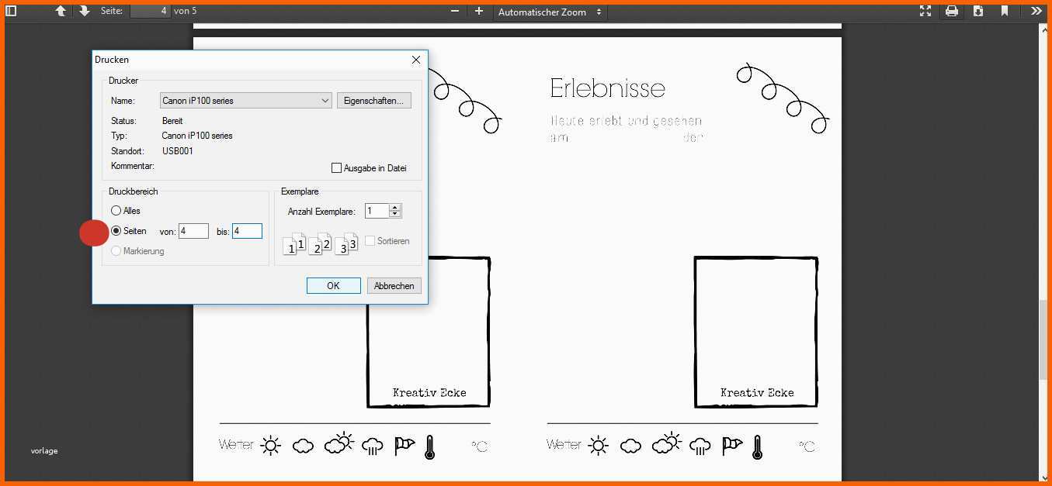Screen dimensions: 1052x486
Task: Increase Anzahl Exemplare with up arrow
Action: pos(395,208)
